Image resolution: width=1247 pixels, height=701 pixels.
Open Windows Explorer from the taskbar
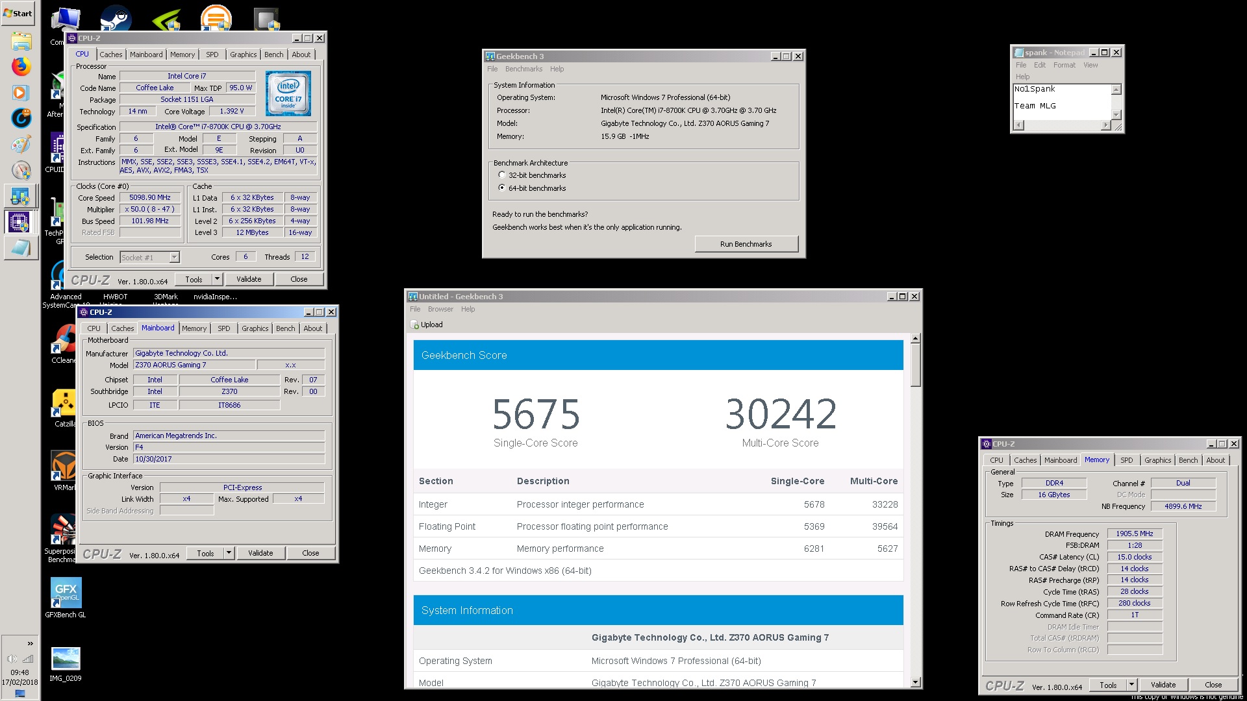pos(21,42)
